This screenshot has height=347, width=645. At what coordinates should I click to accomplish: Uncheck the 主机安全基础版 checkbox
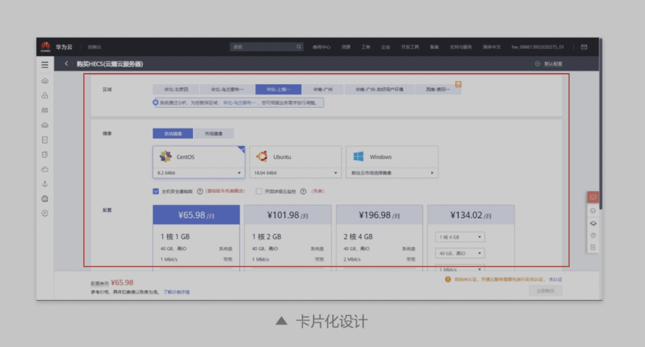click(156, 191)
